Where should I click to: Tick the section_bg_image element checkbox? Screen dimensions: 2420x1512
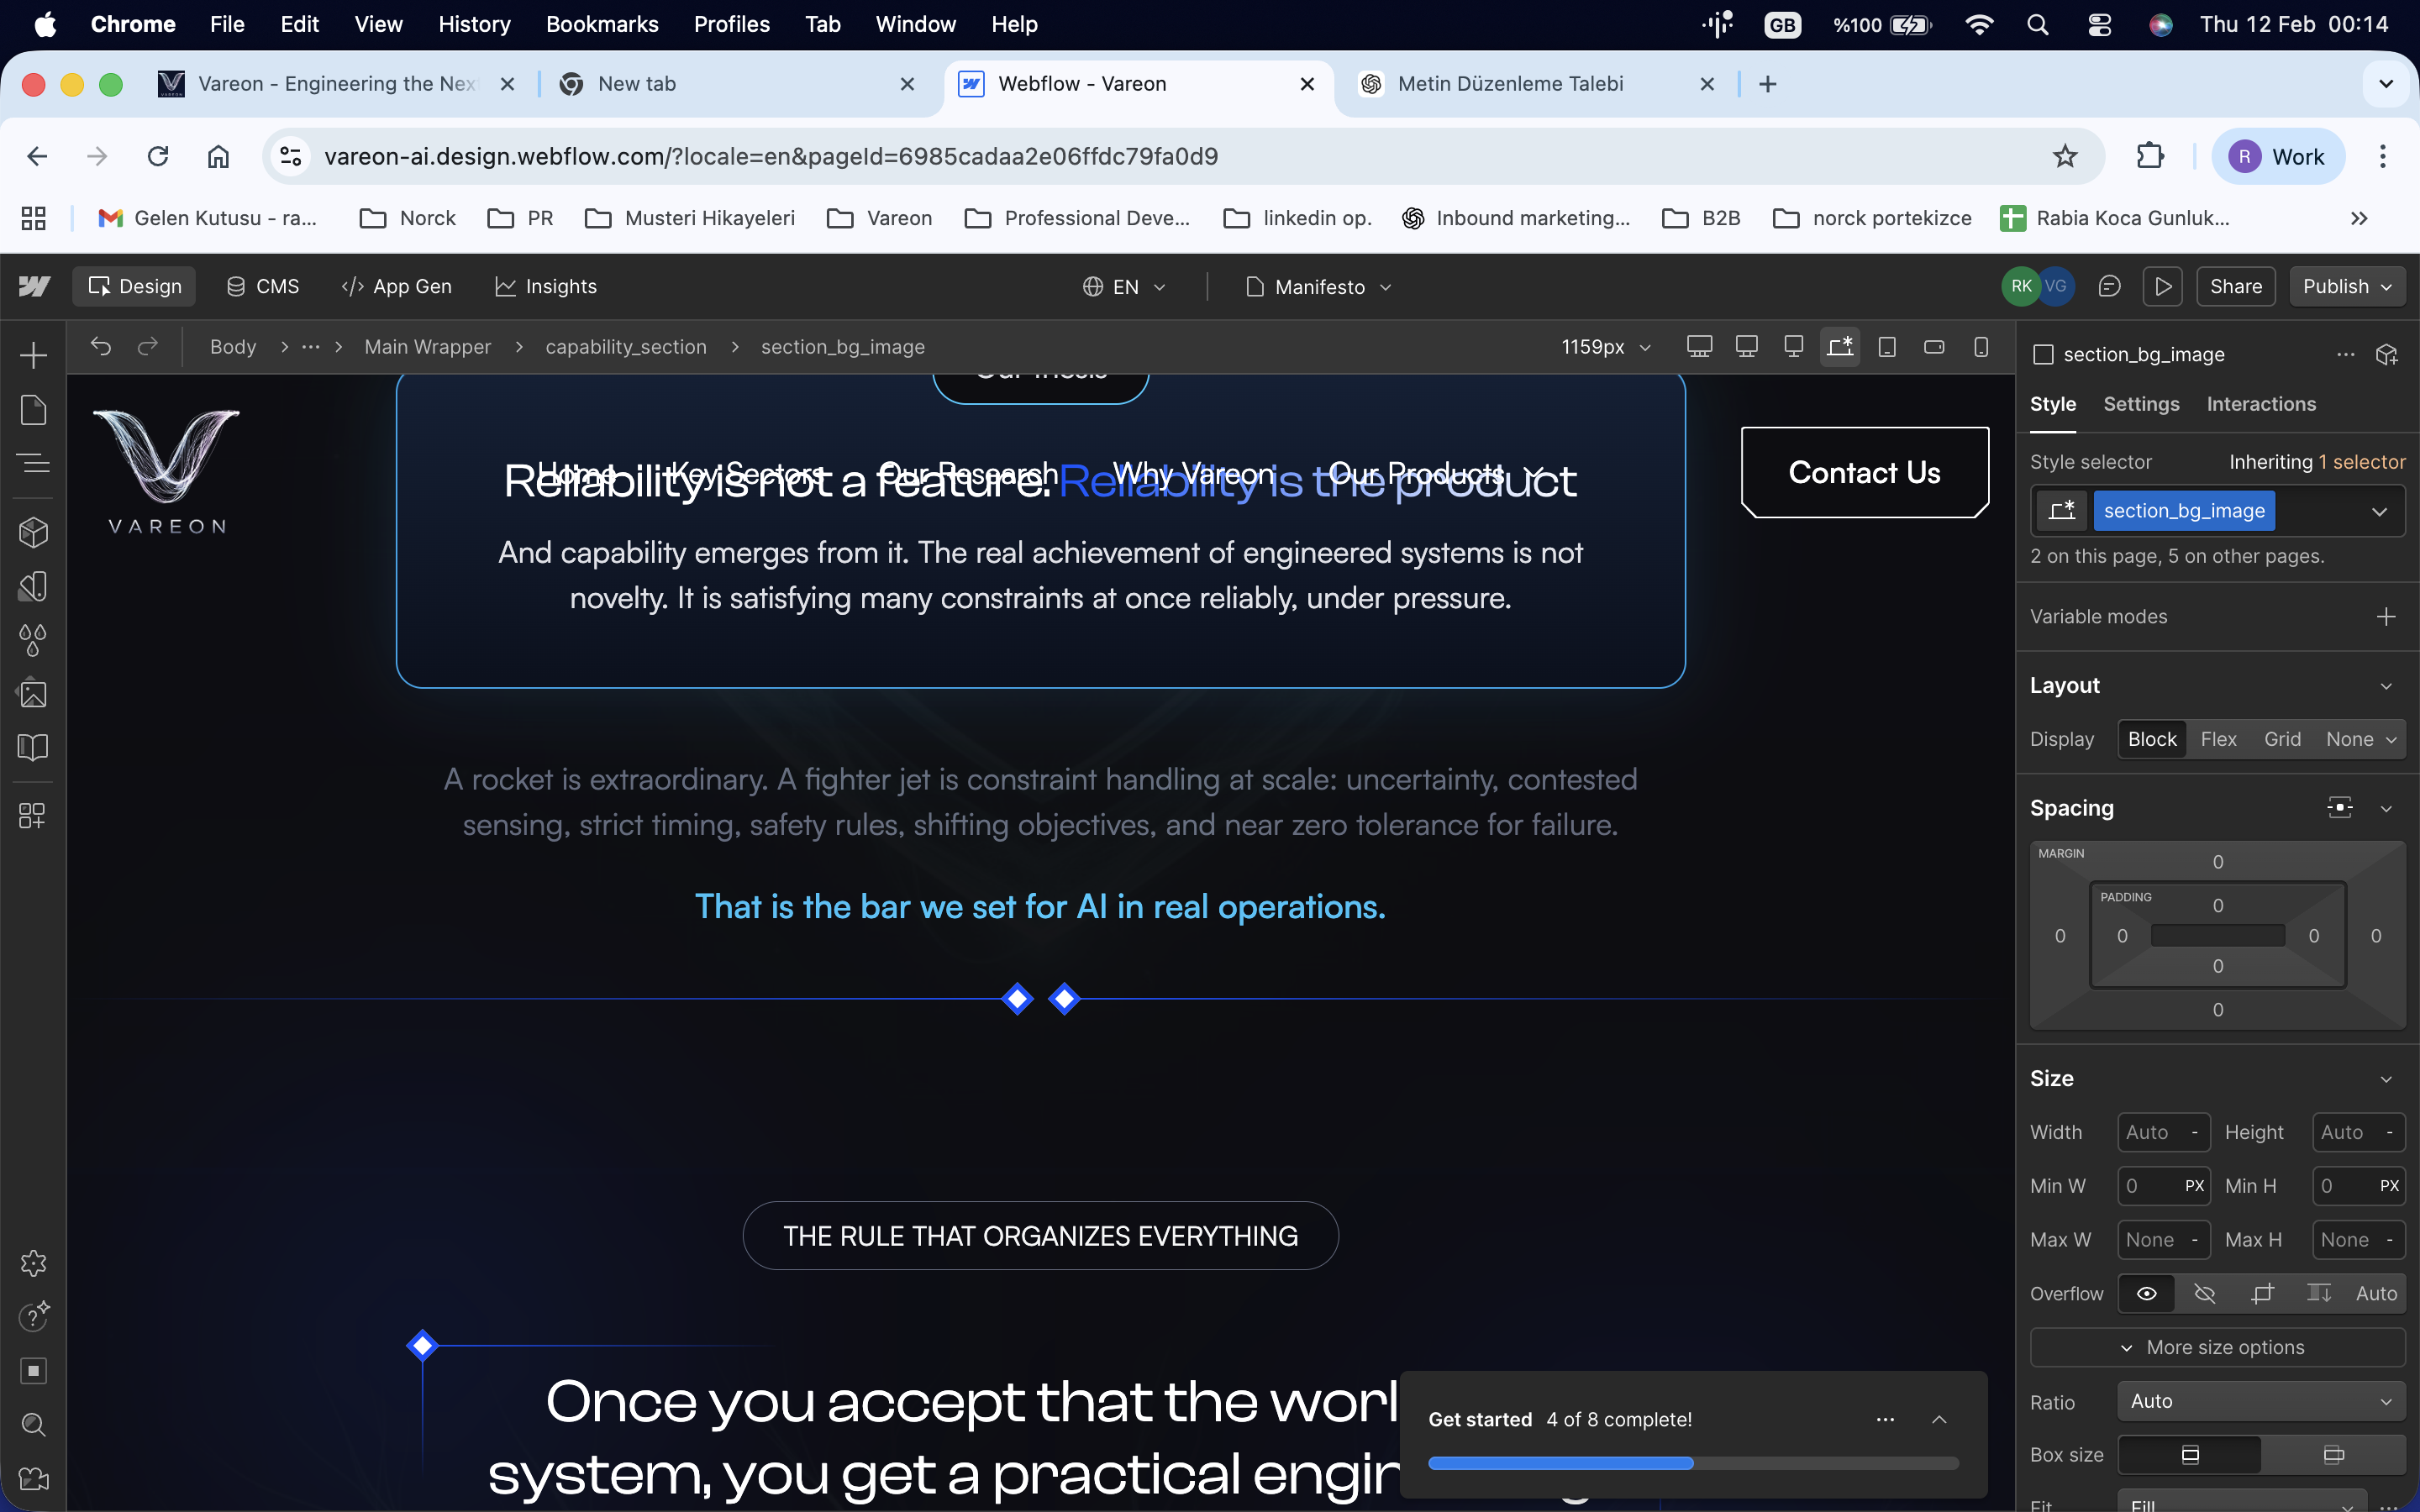2043,354
